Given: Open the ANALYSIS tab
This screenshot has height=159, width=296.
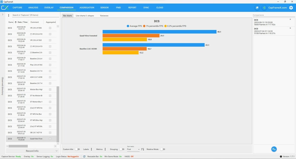Looking at the screenshot, I should [33, 8].
